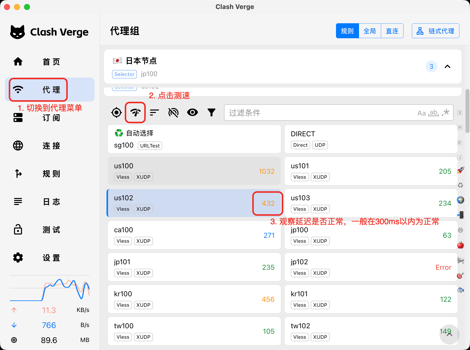Run the delay speed test icon
This screenshot has width=470, height=350.
pos(135,112)
